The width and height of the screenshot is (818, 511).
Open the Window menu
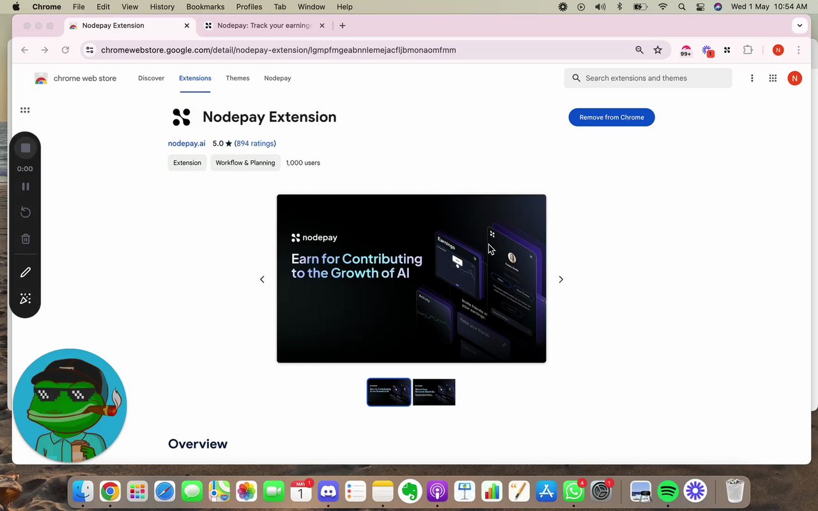coord(312,6)
